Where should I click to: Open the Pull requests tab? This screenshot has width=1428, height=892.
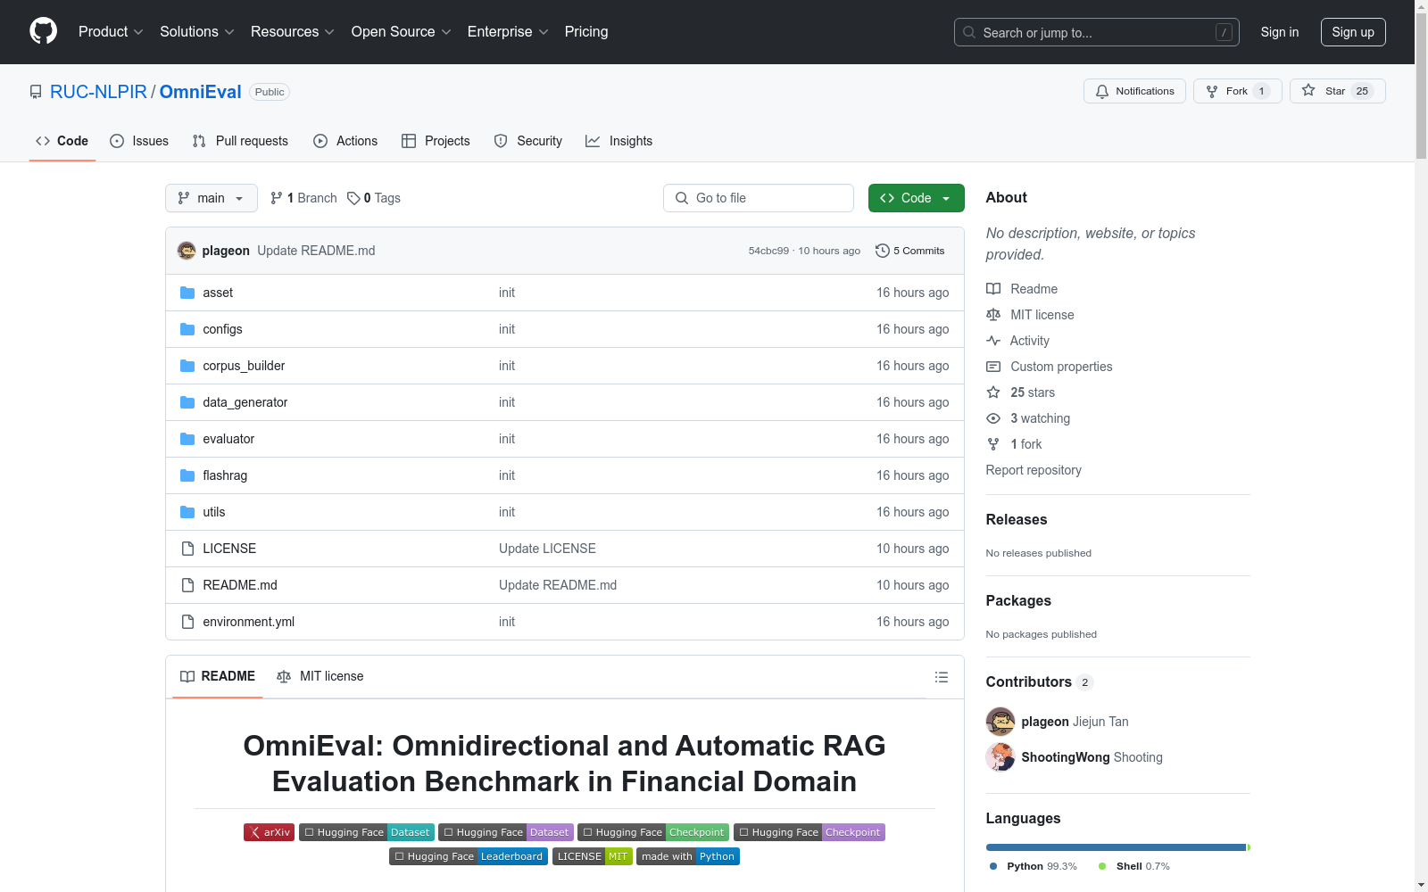[x=240, y=141]
